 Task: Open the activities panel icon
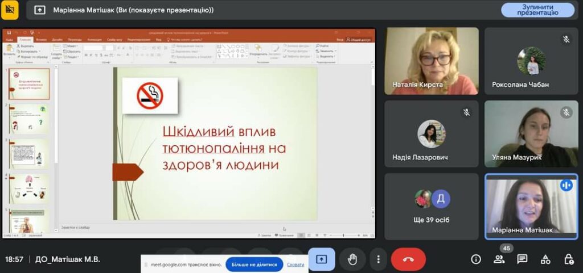tap(545, 259)
